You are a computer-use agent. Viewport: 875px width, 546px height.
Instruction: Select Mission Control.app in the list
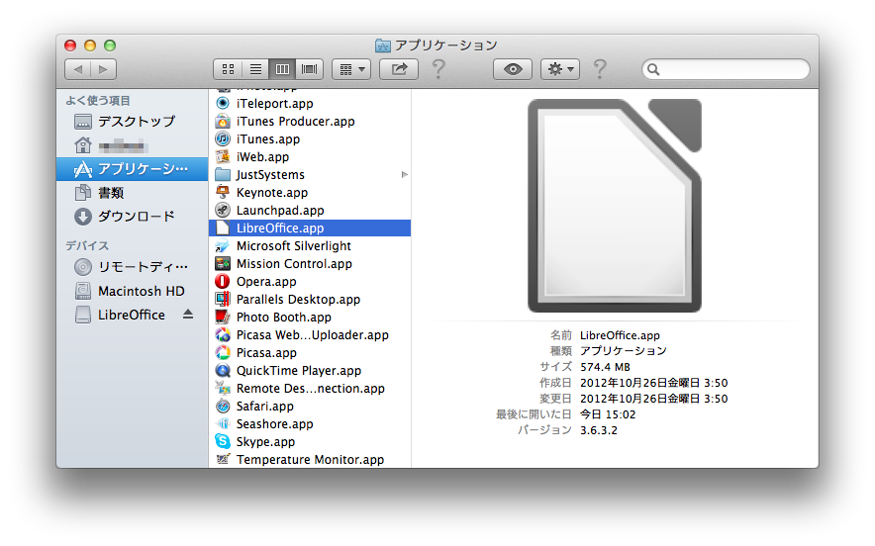coord(310,264)
